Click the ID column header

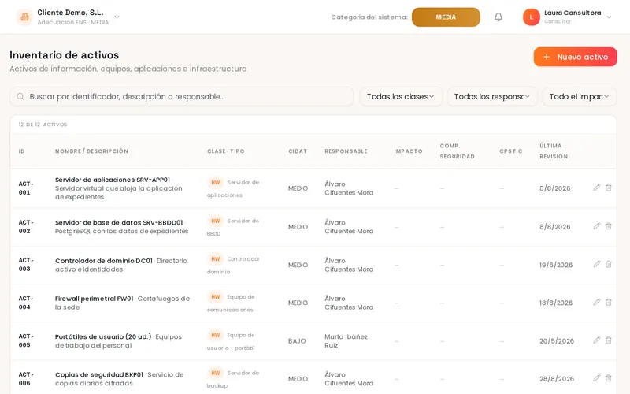pyautogui.click(x=22, y=151)
